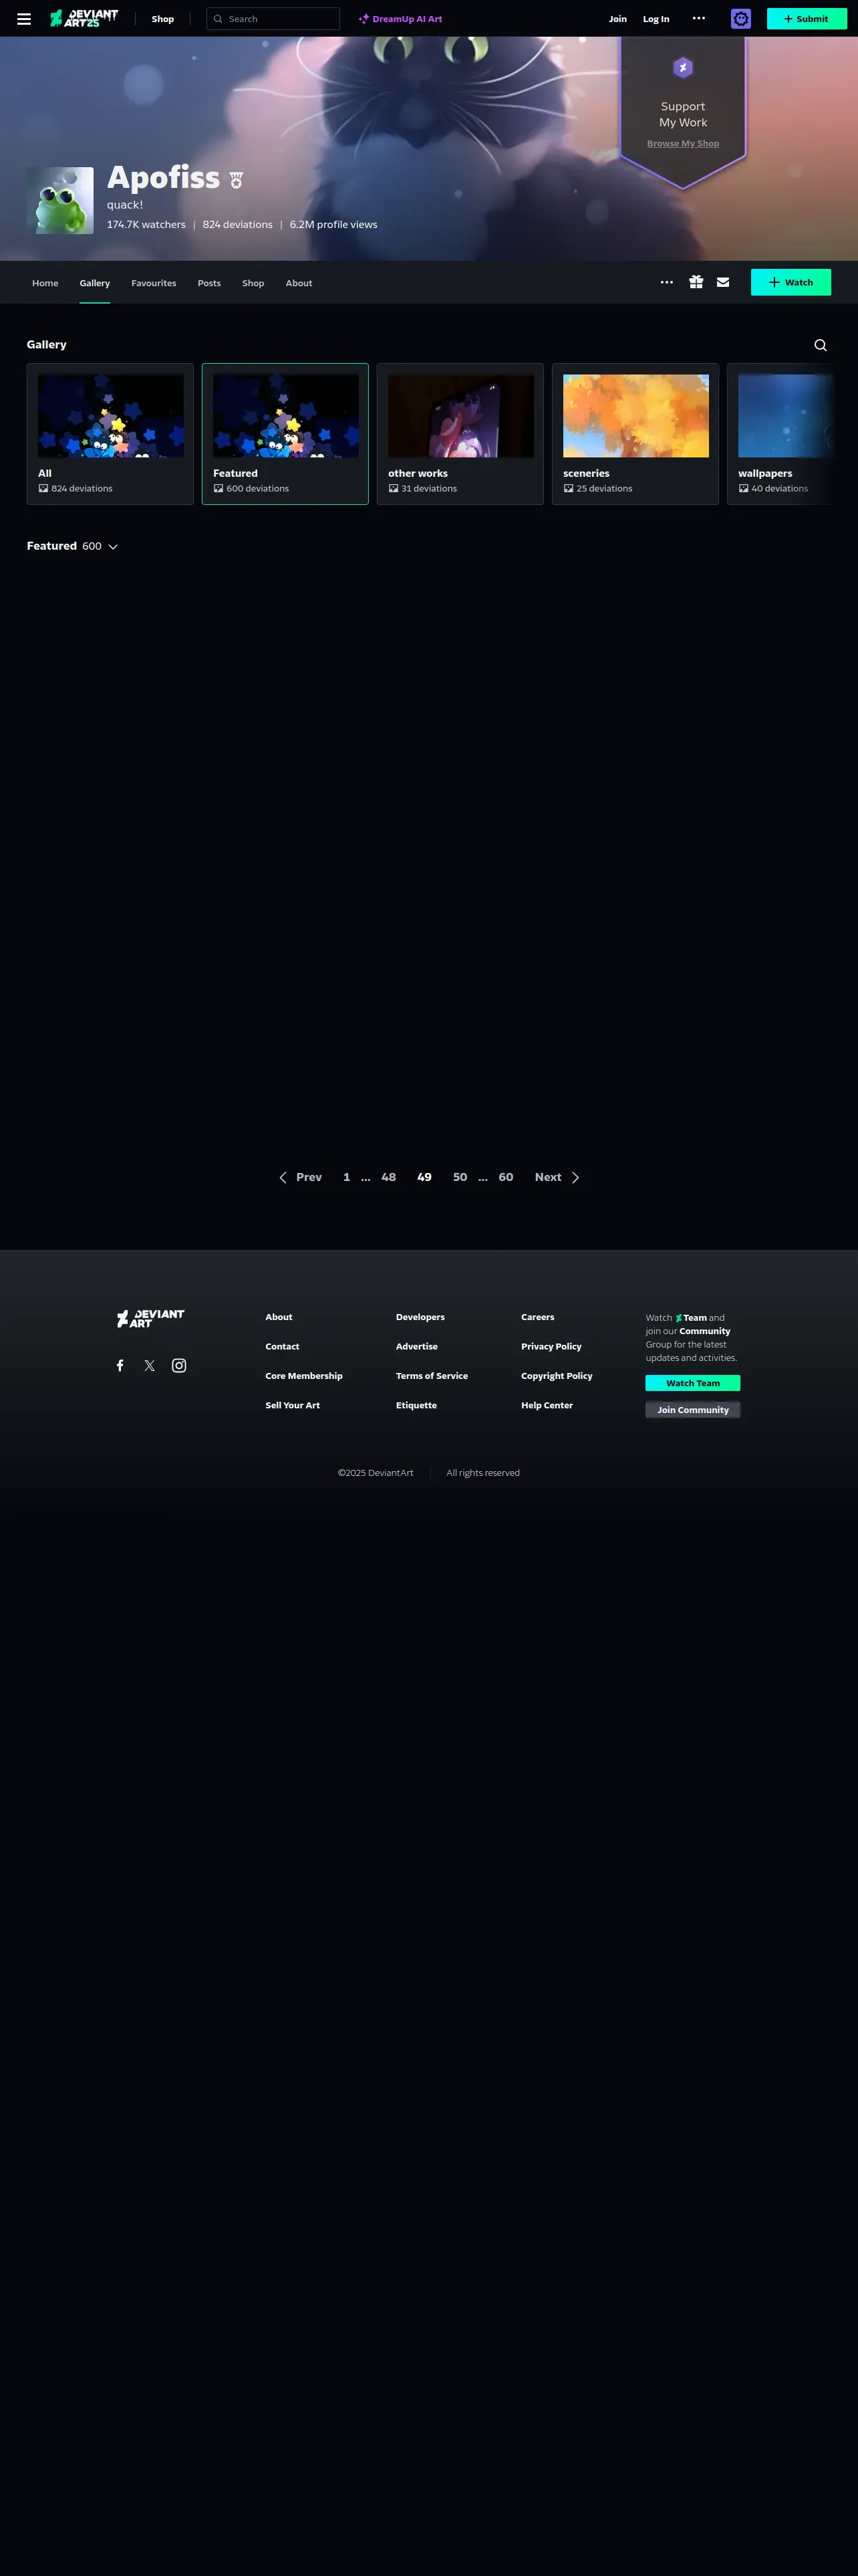Open the profile Shop tab
Viewport: 858px width, 2576px height.
(x=253, y=283)
